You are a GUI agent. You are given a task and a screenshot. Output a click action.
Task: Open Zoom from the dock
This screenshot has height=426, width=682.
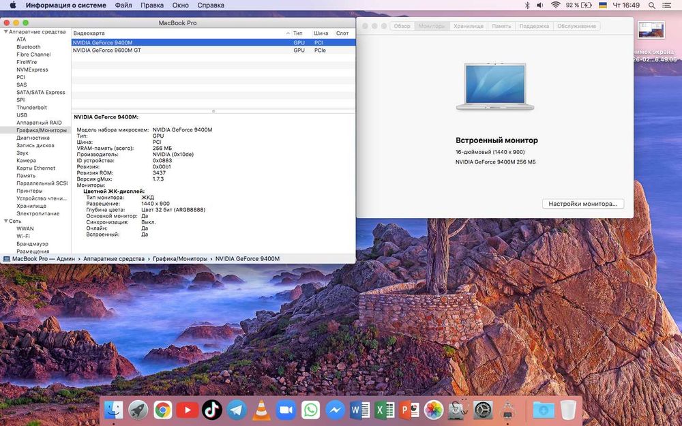tap(286, 410)
